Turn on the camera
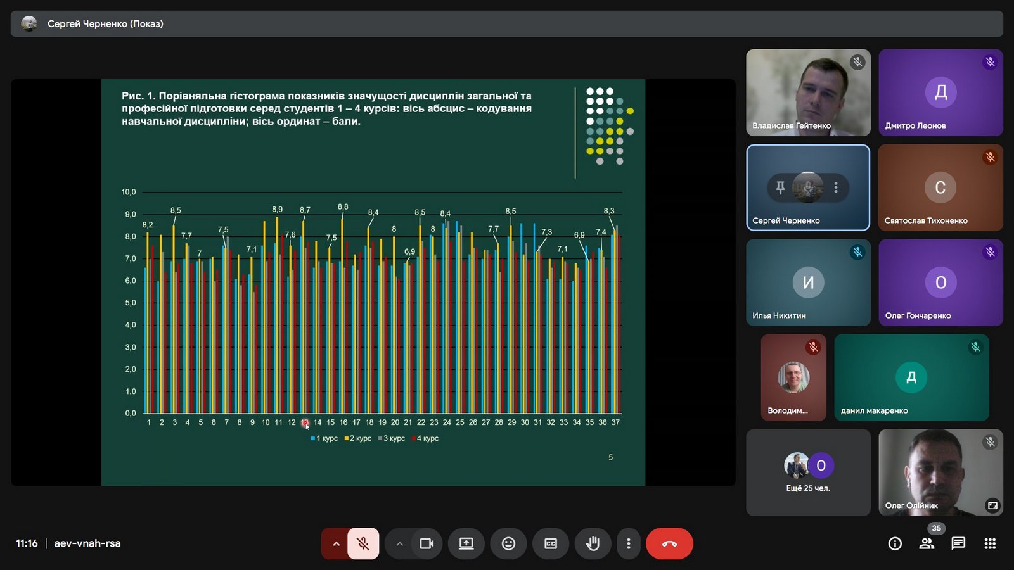The width and height of the screenshot is (1014, 570). click(427, 543)
